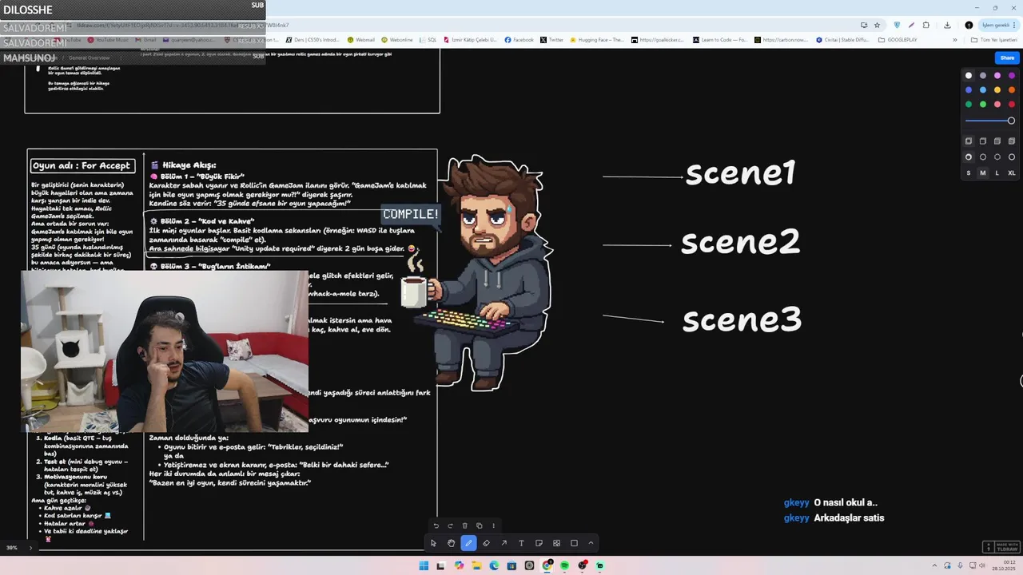Undo the last action

click(436, 525)
